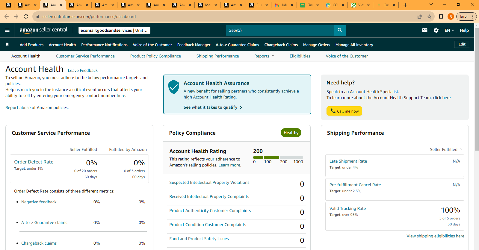This screenshot has width=479, height=250.
Task: Click View shipping eligibilities here
Action: [x=435, y=236]
